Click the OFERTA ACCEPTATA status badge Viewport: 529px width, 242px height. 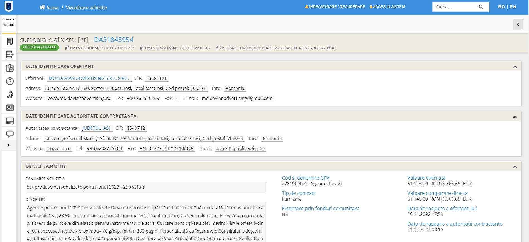click(39, 47)
